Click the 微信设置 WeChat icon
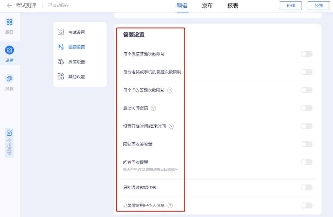The height and width of the screenshot is (217, 333). pos(60,62)
